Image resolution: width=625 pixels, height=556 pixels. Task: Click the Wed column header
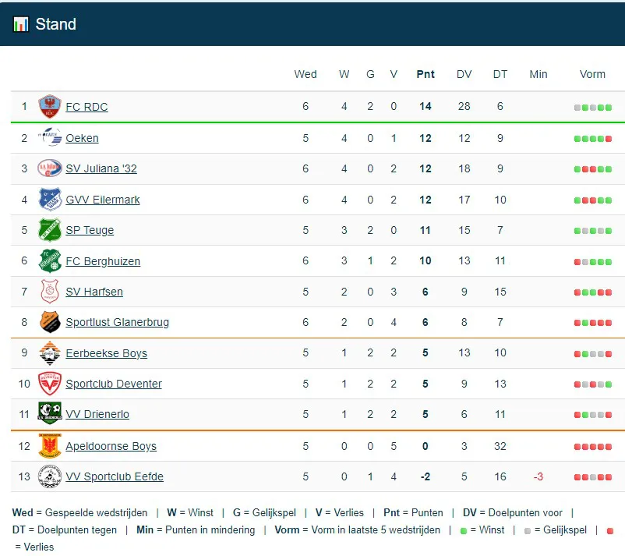coord(305,74)
